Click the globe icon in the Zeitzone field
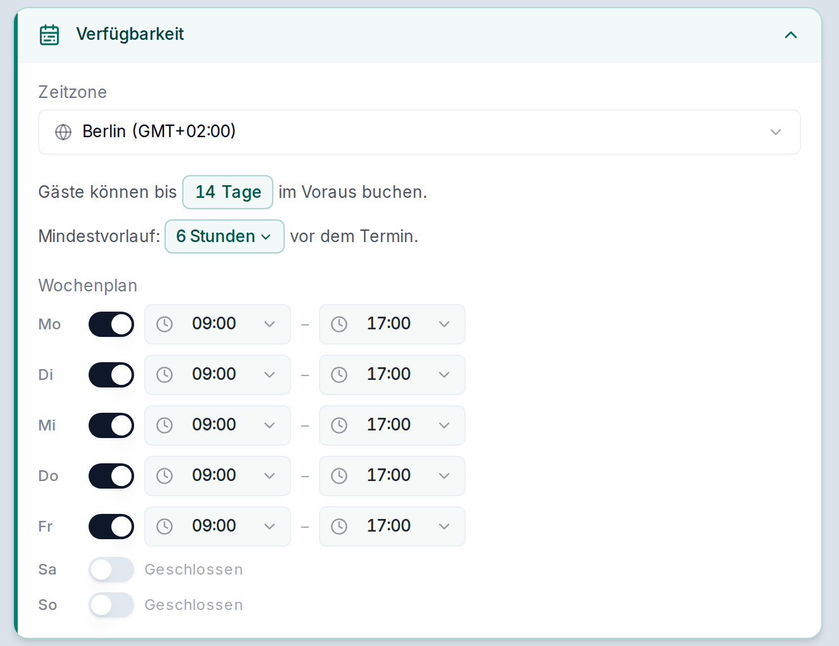Image resolution: width=839 pixels, height=646 pixels. tap(63, 131)
